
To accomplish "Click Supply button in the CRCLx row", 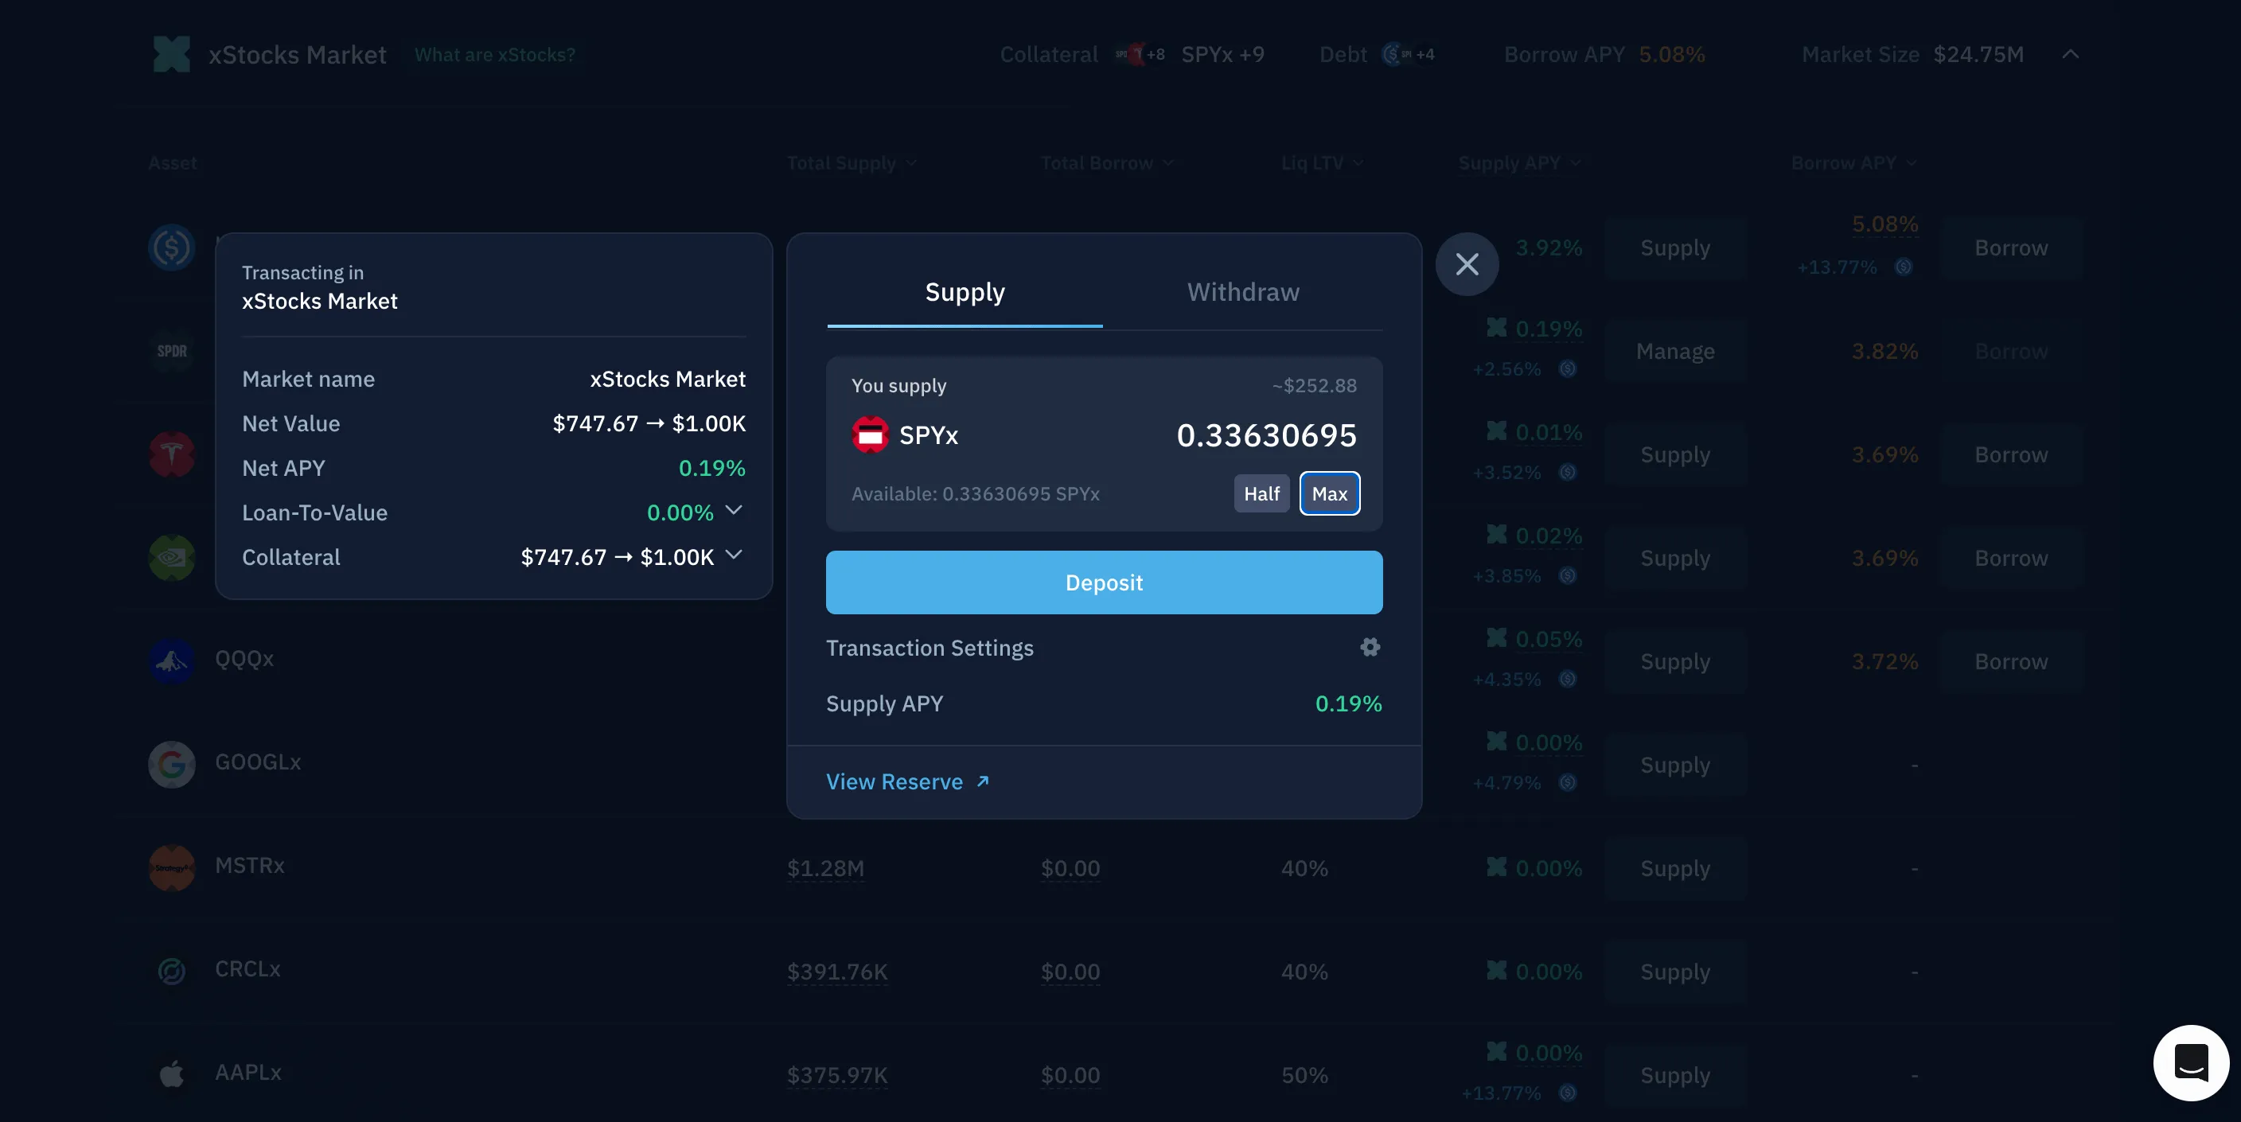I will (x=1674, y=972).
